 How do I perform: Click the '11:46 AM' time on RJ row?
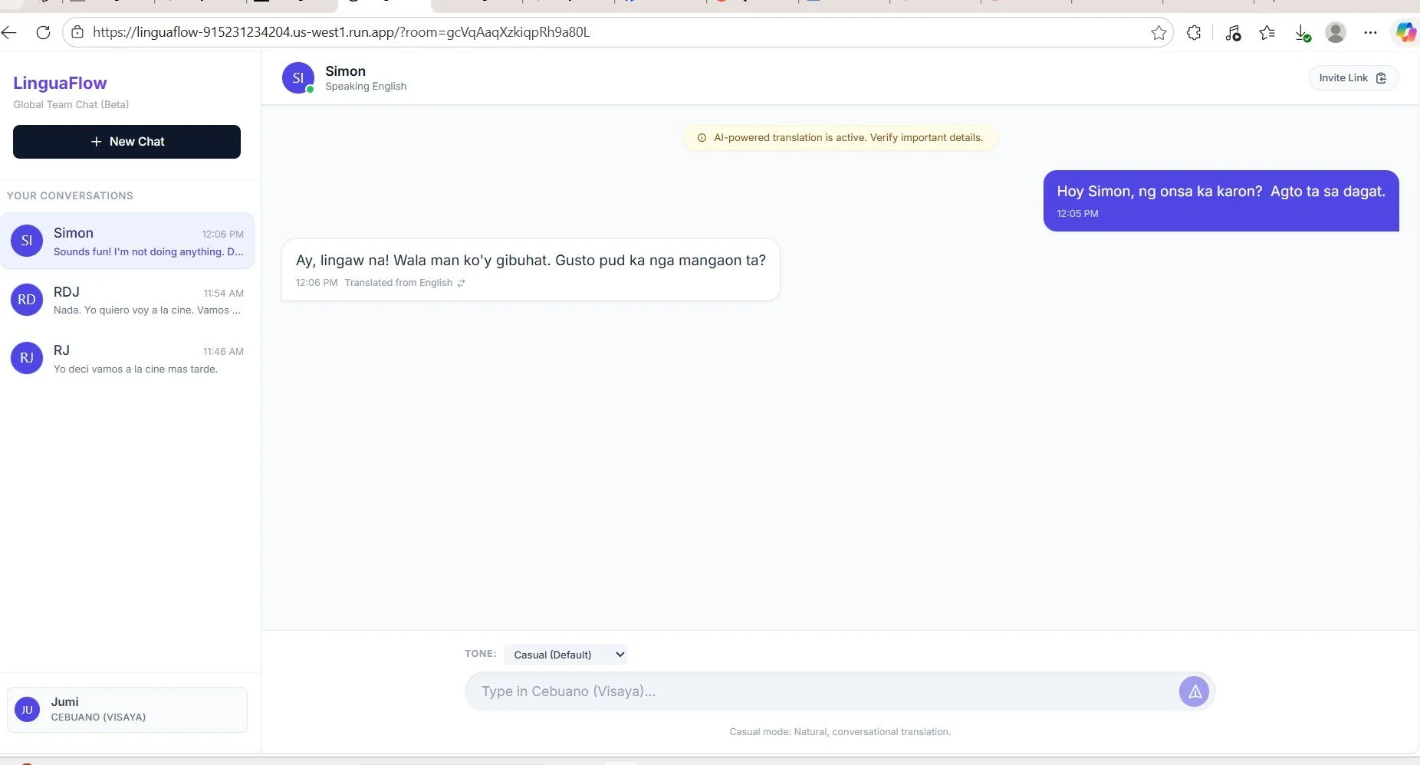[223, 352]
